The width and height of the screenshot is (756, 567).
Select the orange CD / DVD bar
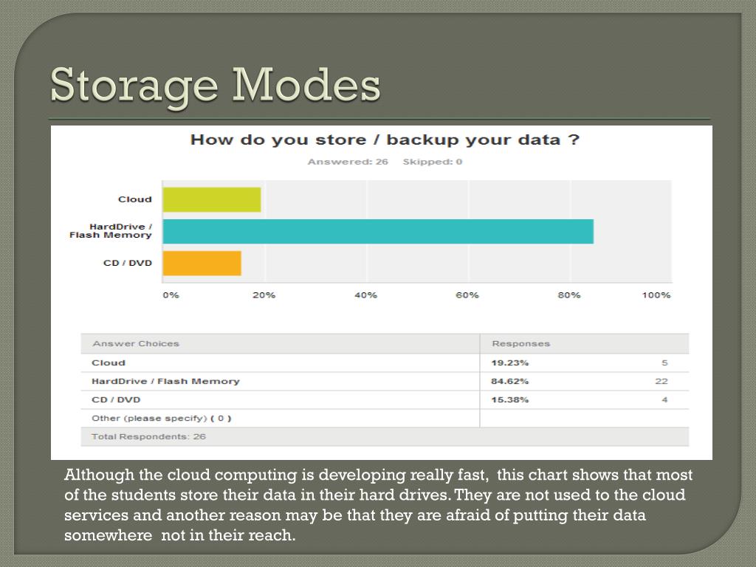pyautogui.click(x=202, y=264)
